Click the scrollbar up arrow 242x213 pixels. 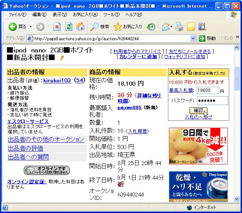click(x=236, y=47)
